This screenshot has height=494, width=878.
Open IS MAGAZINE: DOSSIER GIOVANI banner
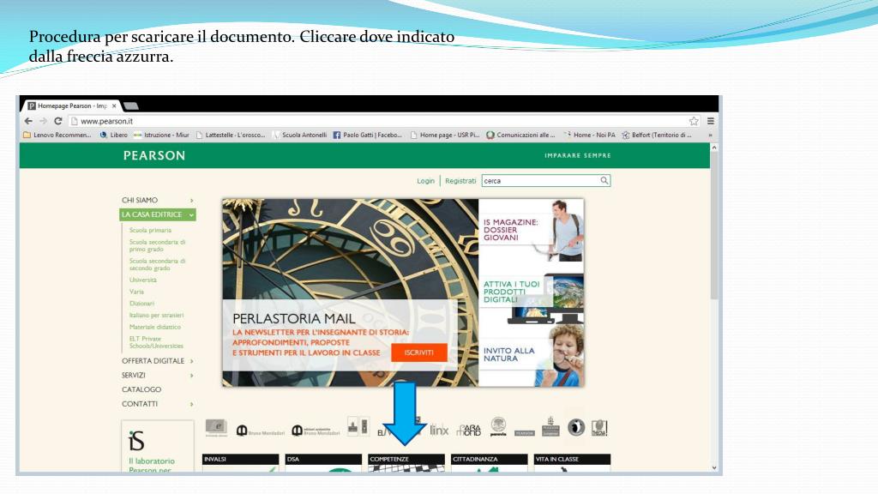[532, 230]
